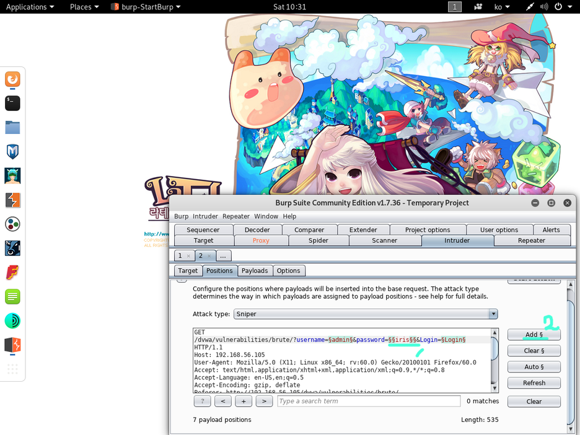Open the Repeater menu

pyautogui.click(x=236, y=216)
